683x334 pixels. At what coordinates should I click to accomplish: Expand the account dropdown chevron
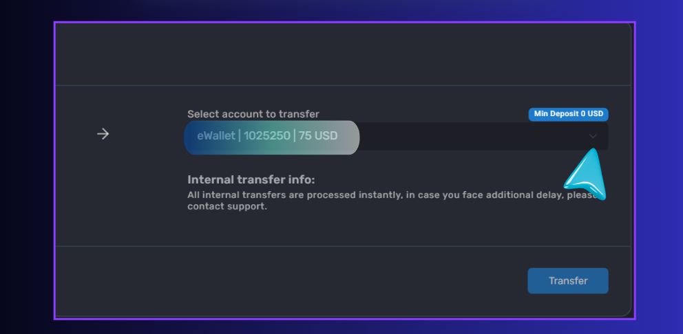593,136
